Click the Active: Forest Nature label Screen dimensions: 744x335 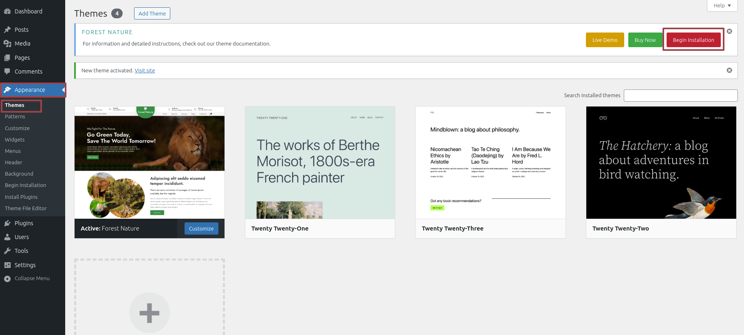pyautogui.click(x=110, y=228)
